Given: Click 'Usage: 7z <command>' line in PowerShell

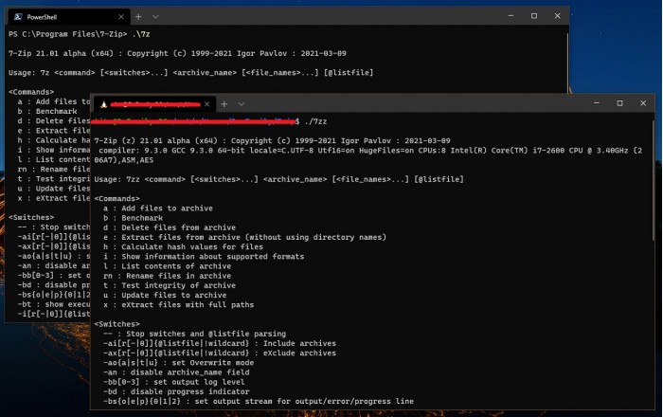Looking at the screenshot, I should pyautogui.click(x=190, y=73).
